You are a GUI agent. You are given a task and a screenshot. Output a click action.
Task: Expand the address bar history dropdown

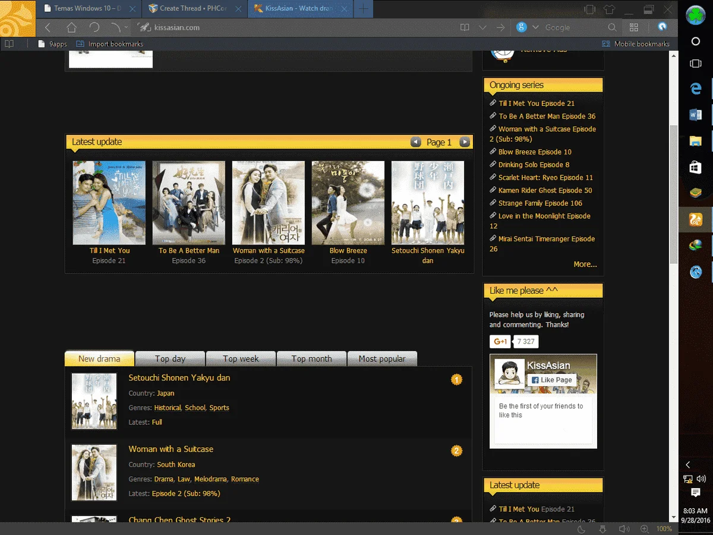click(x=482, y=27)
